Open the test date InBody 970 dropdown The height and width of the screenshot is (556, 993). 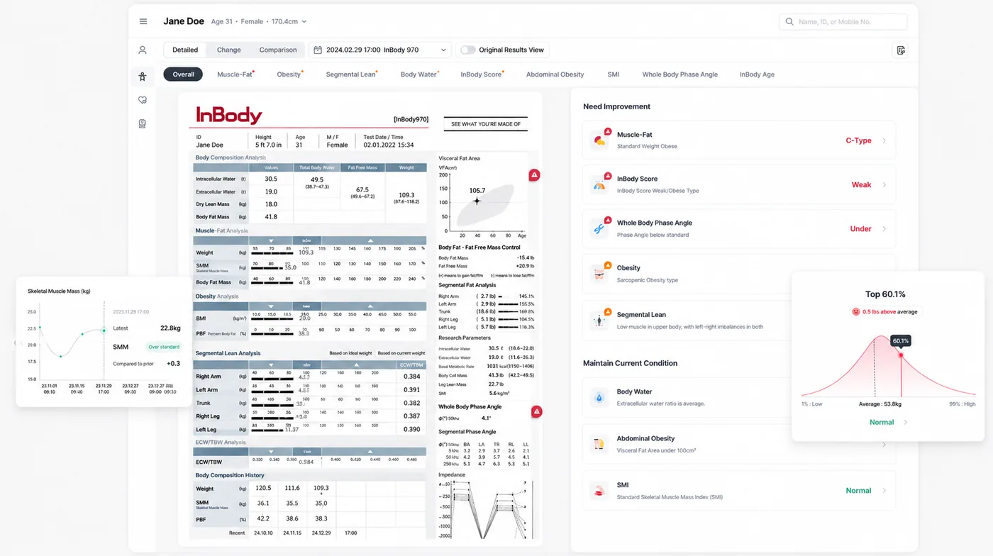click(x=379, y=50)
